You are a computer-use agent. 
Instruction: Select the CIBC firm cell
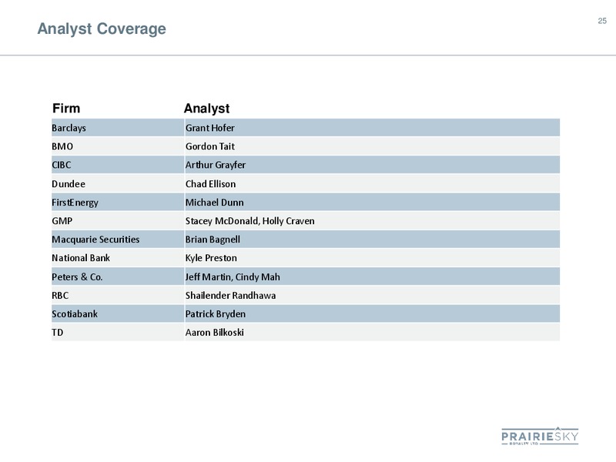pyautogui.click(x=118, y=165)
